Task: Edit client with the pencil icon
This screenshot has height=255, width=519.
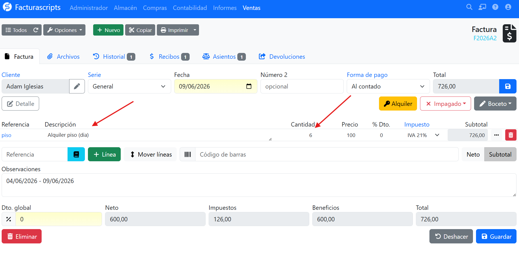Action: pos(77,86)
